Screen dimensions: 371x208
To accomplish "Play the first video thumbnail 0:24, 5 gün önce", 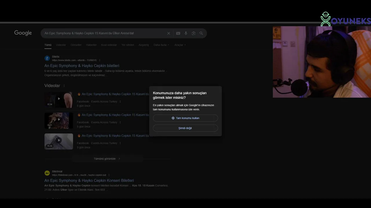I will [59, 100].
